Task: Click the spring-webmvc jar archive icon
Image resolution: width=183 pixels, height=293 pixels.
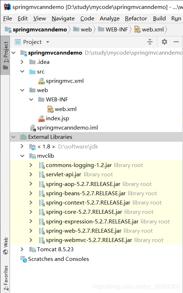Action: coord(42,240)
